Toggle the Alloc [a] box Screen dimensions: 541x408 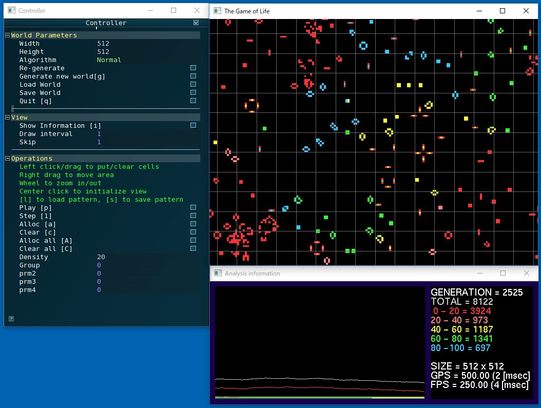point(193,224)
